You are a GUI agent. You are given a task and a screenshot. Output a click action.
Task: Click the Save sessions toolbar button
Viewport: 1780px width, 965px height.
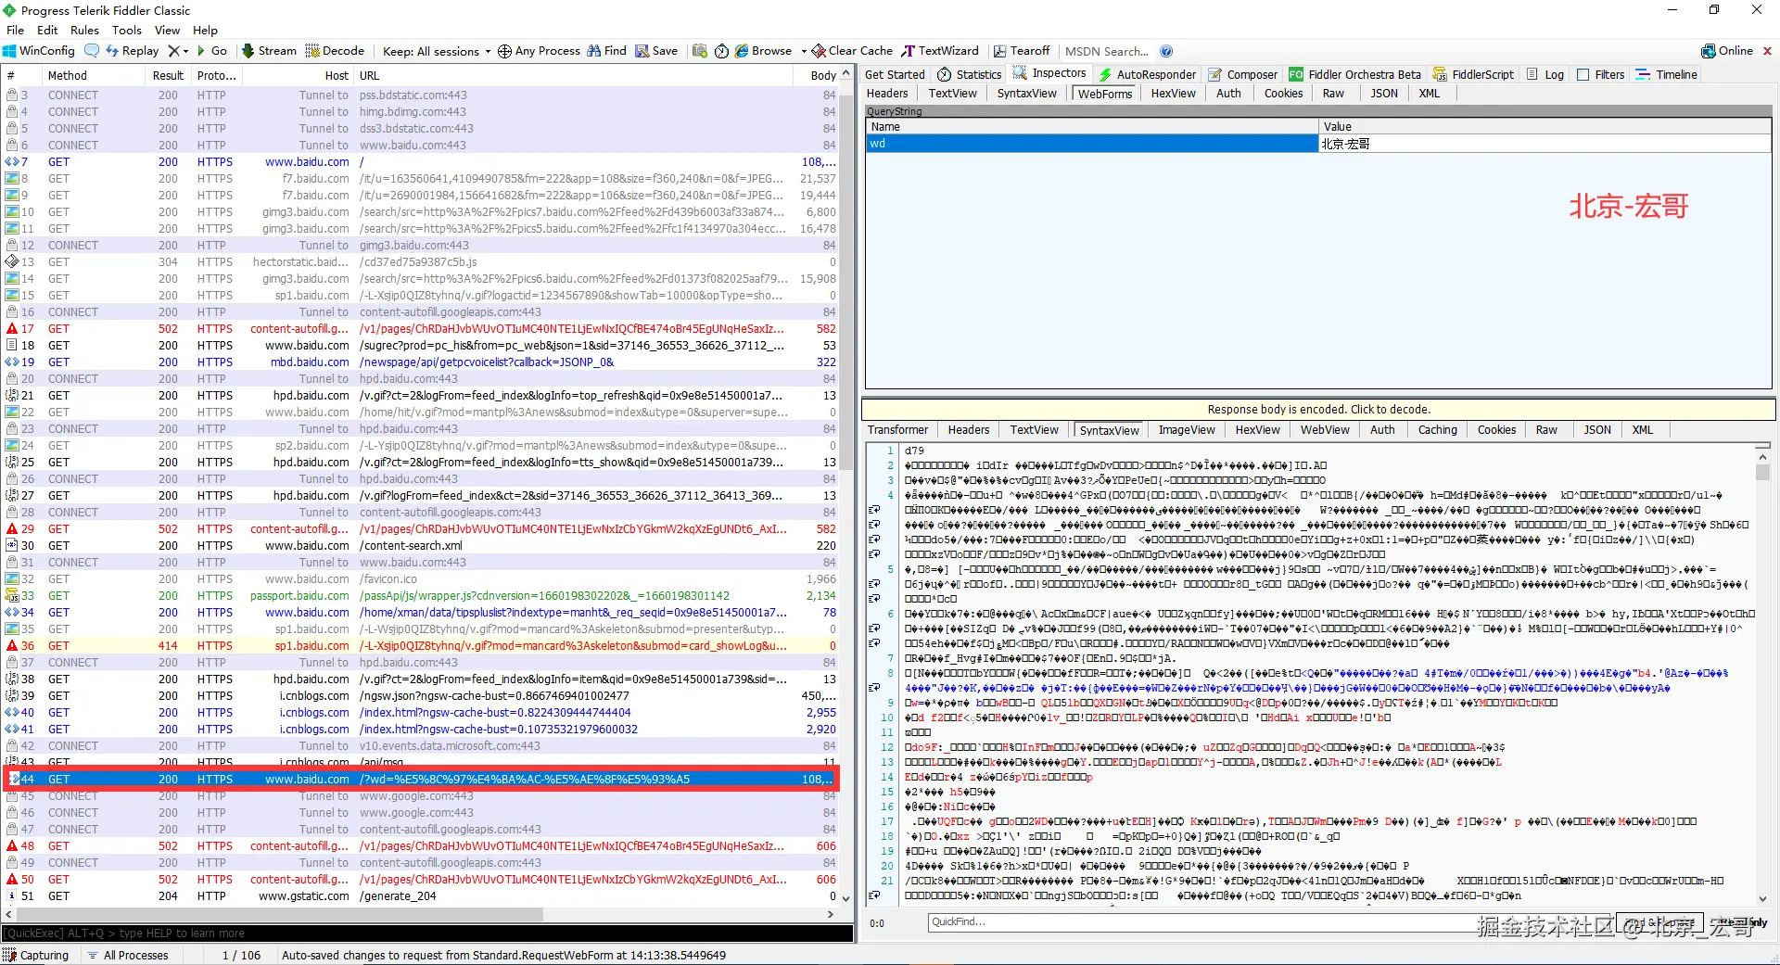[656, 51]
